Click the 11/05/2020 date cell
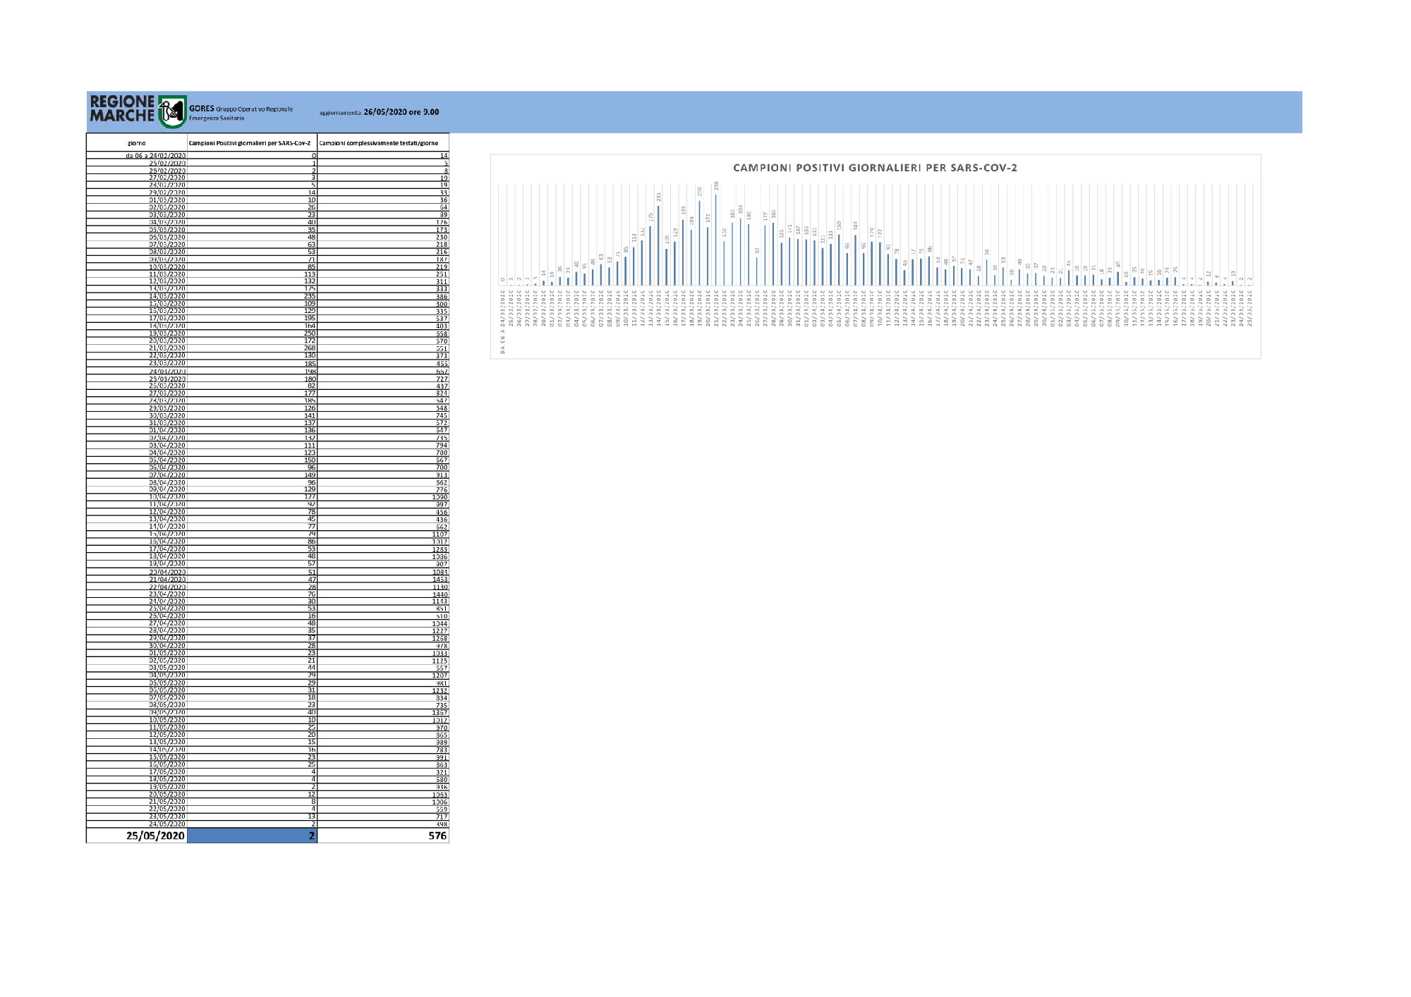Screen dimensions: 1411x997 click(167, 728)
